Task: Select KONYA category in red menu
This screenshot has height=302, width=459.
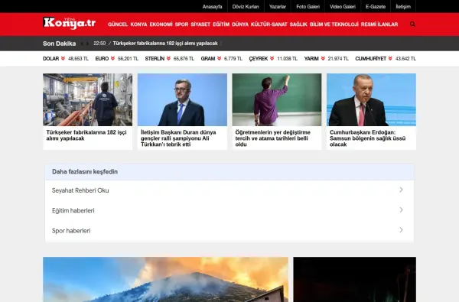Action: point(138,24)
